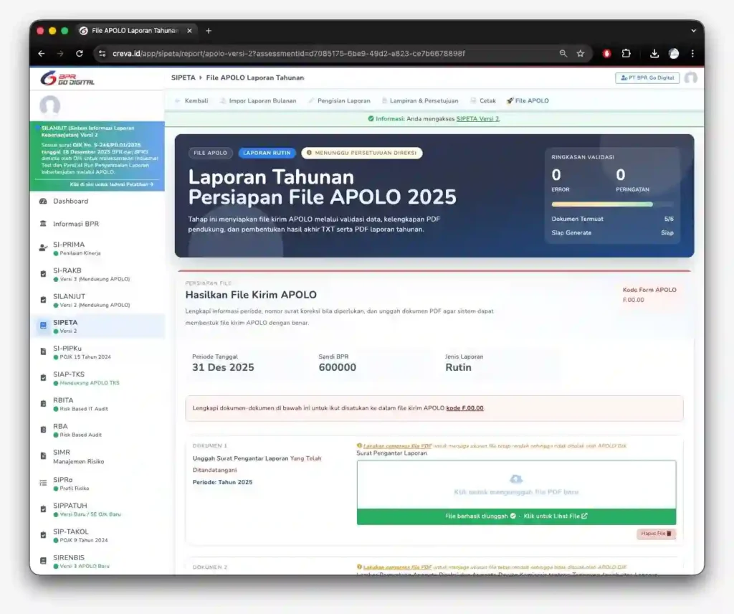The image size is (734, 614).
Task: Click the Informasi BPR bank building icon
Action: [x=43, y=225]
